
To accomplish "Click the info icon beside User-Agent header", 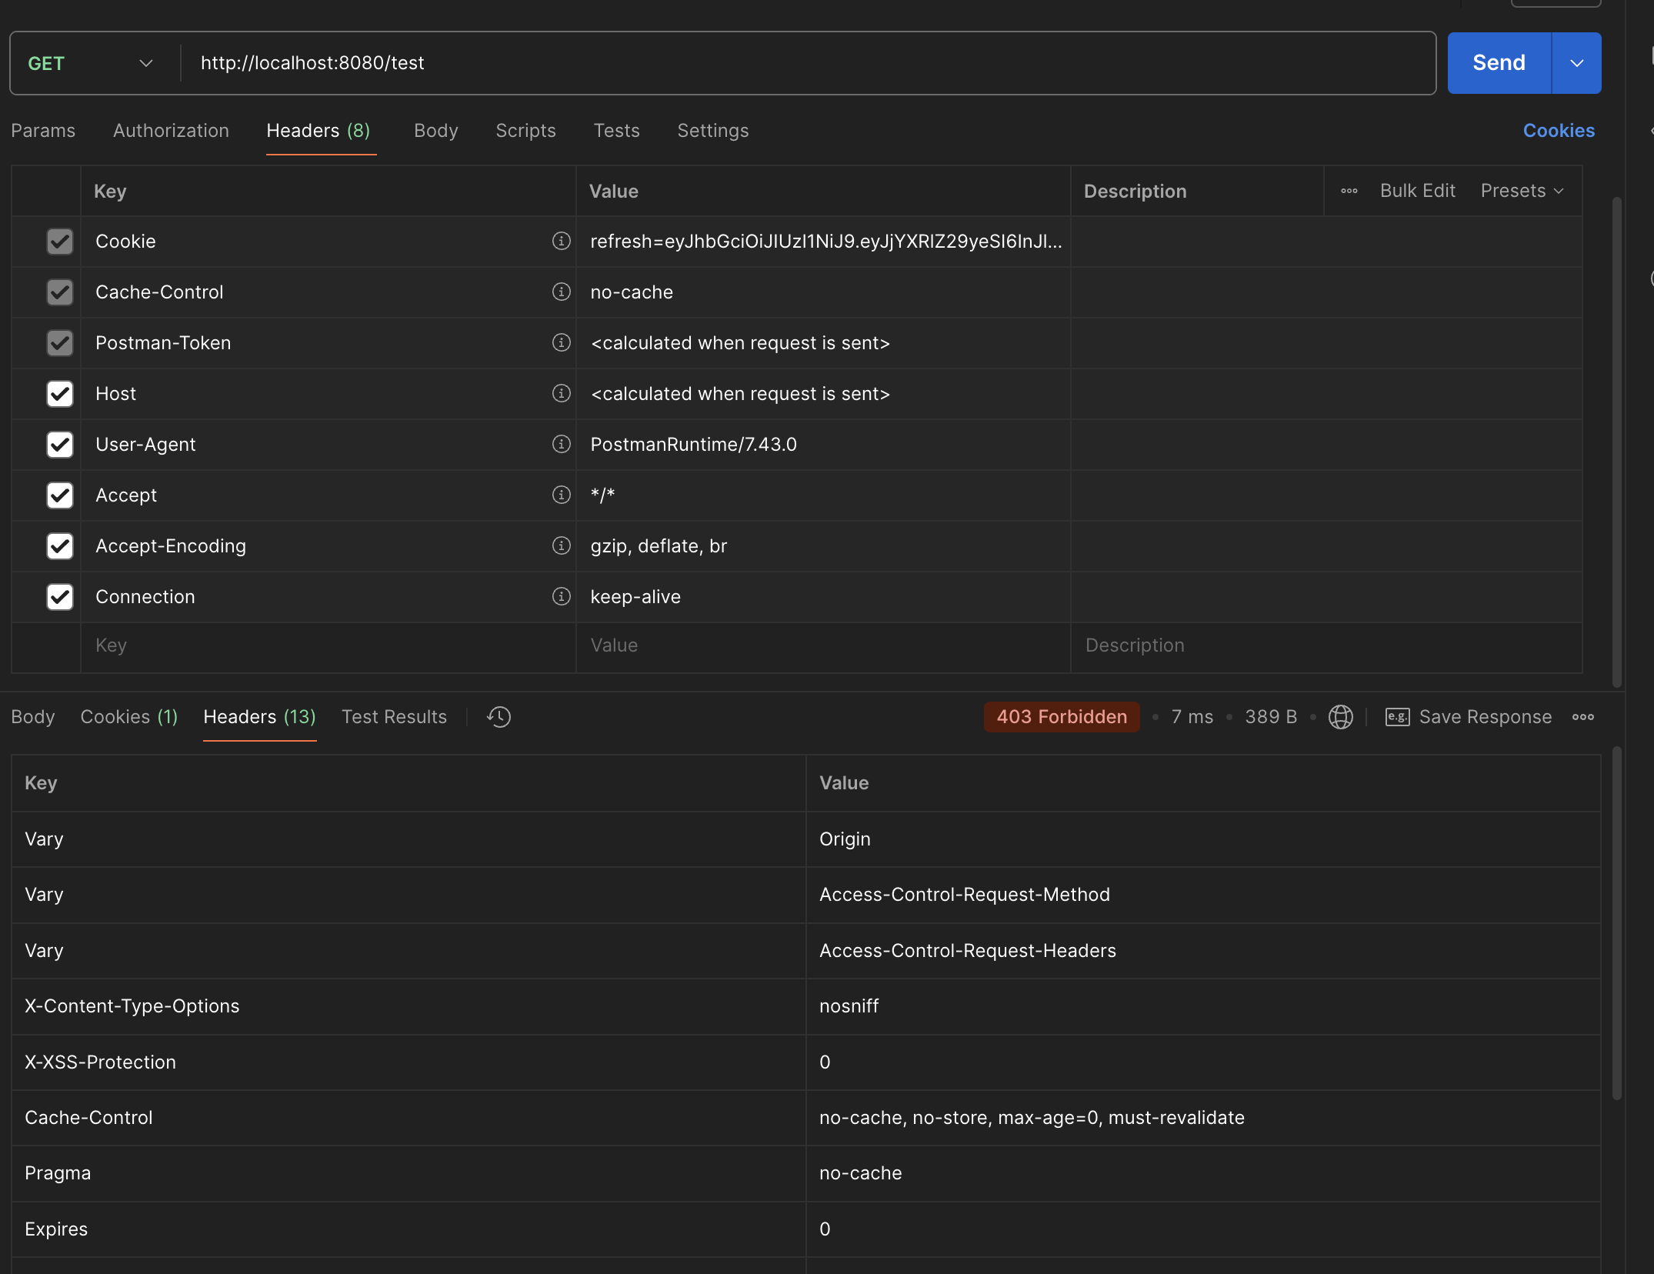I will click(562, 444).
